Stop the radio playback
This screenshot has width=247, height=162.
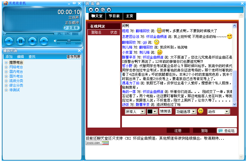32,41
